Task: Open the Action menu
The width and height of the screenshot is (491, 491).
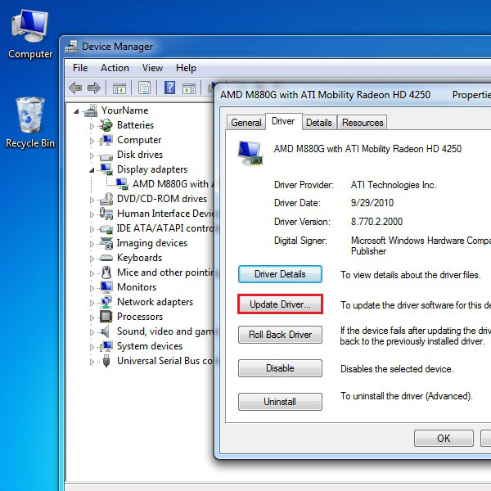Action: (115, 68)
